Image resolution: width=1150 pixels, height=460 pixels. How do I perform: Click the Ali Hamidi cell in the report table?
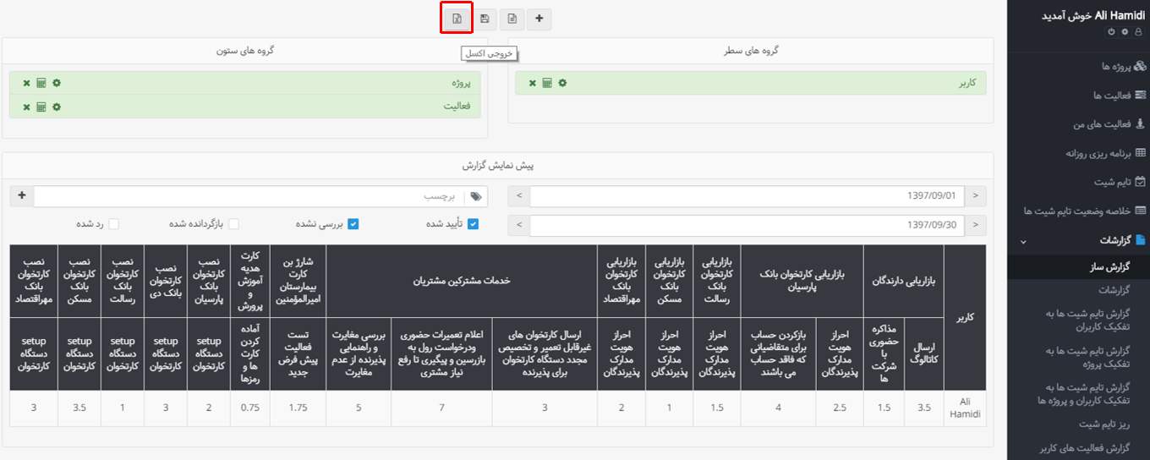coord(966,408)
